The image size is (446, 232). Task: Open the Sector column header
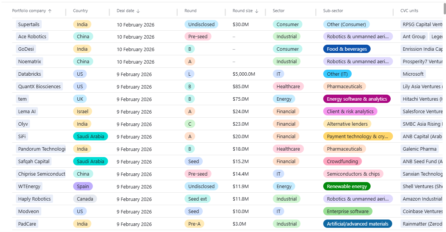pos(279,11)
